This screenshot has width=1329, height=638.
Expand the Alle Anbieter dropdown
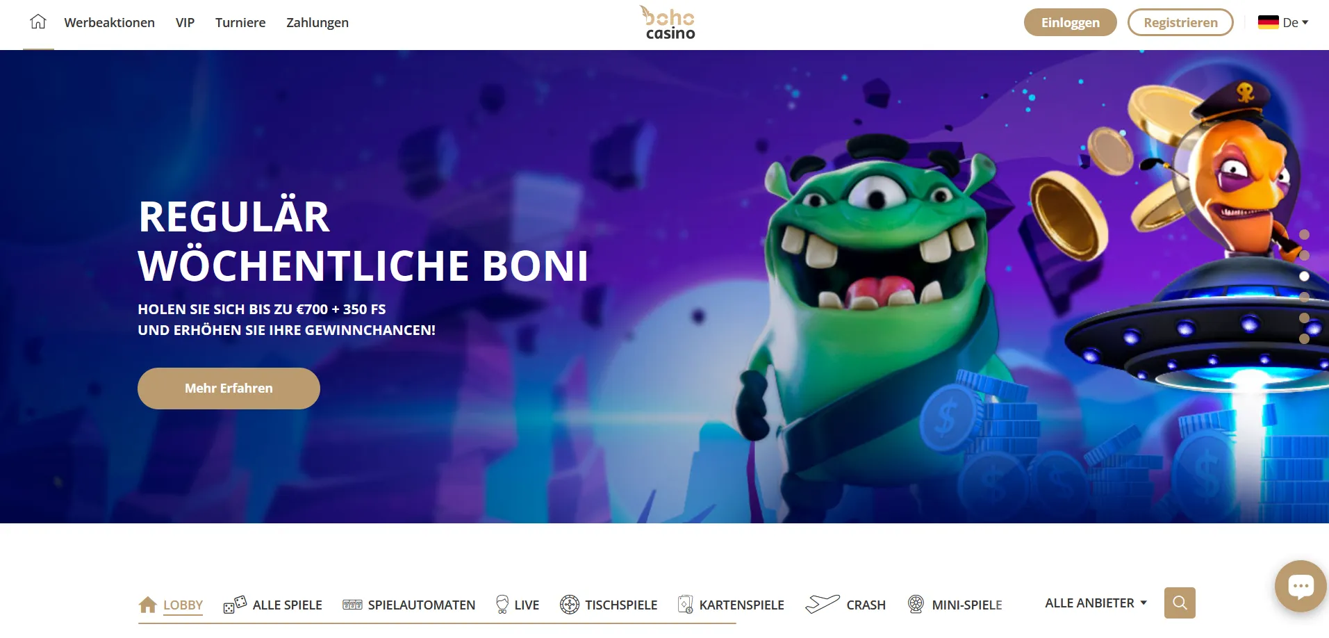(1096, 603)
